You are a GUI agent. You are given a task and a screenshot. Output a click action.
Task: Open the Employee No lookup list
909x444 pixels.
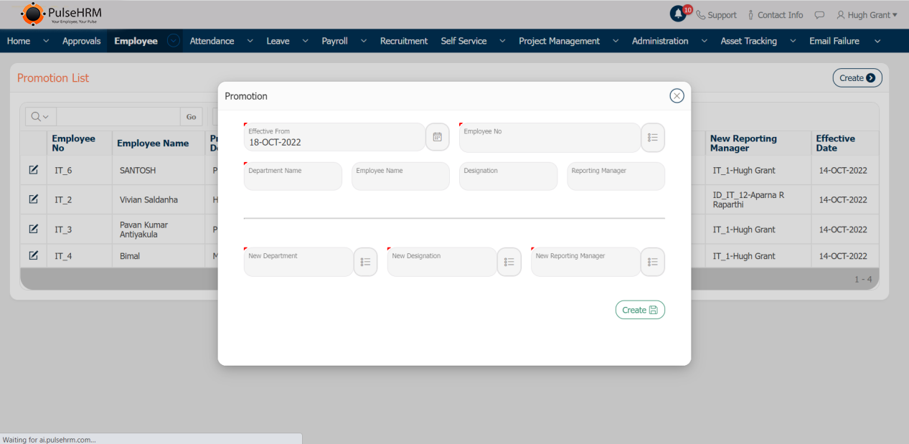point(652,138)
